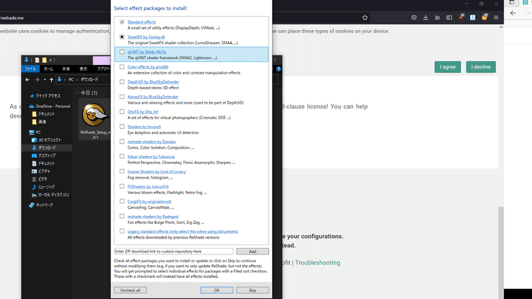The image size is (532, 299).
Task: Toggle SweetFX by CeeJay.dk checkbox
Action: [122, 37]
